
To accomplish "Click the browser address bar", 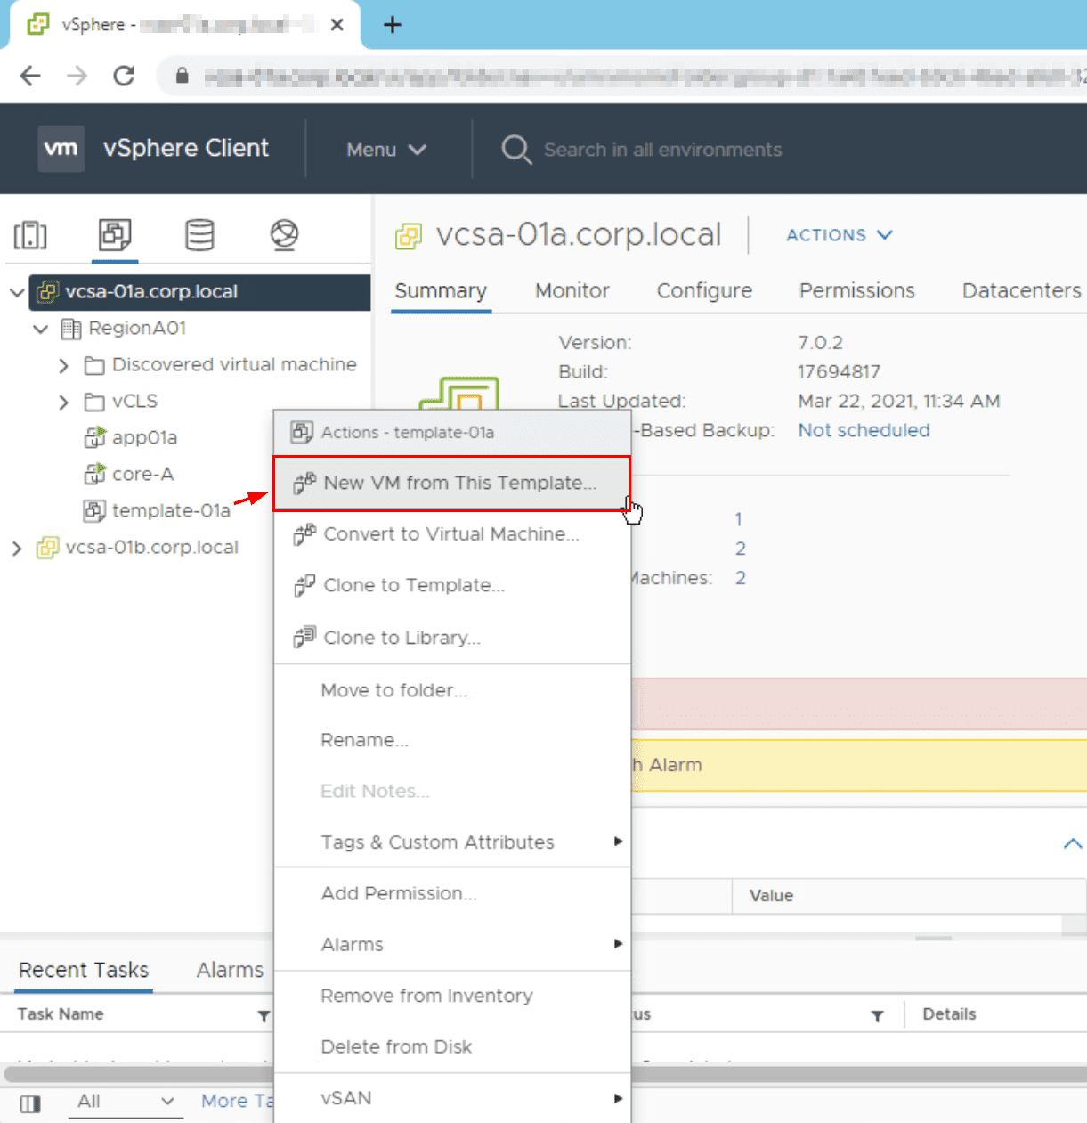I will pos(623,76).
